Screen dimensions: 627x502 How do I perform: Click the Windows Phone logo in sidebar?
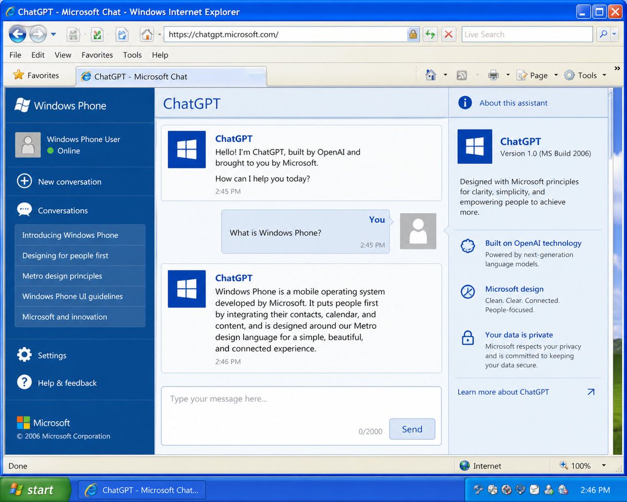22,105
